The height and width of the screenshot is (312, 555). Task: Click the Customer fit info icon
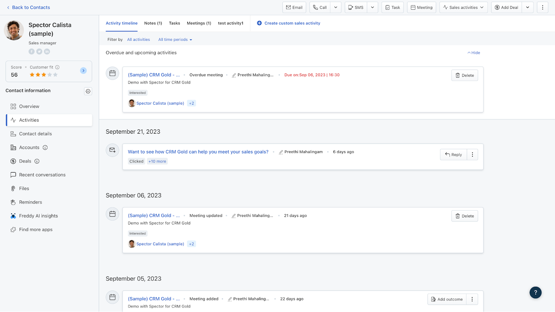click(x=58, y=67)
